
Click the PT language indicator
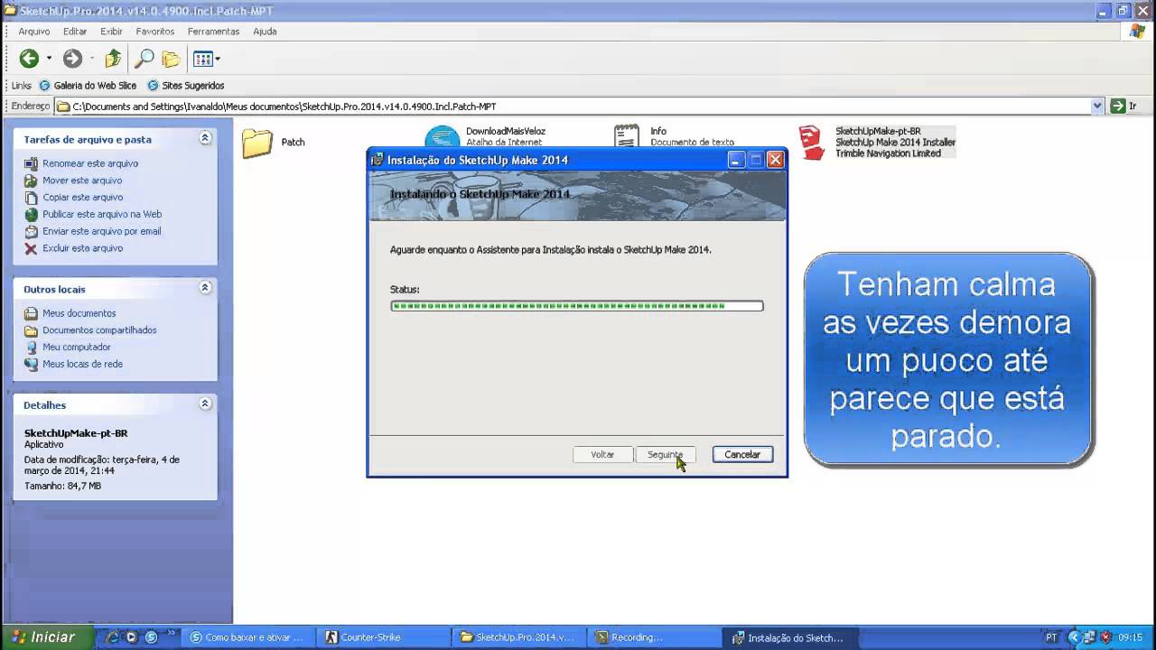click(x=1051, y=636)
